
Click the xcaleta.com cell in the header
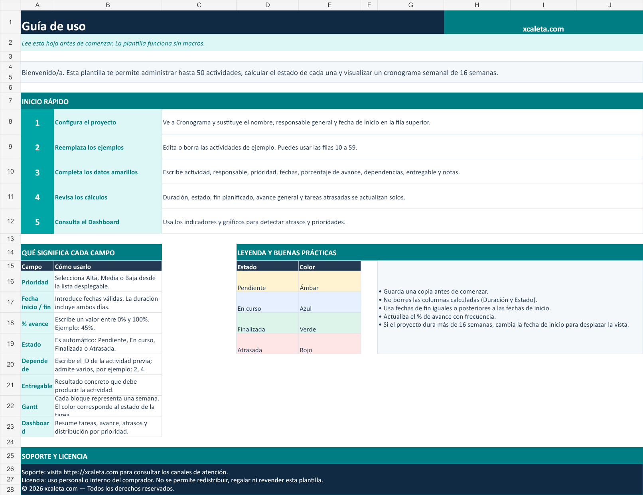coord(543,22)
